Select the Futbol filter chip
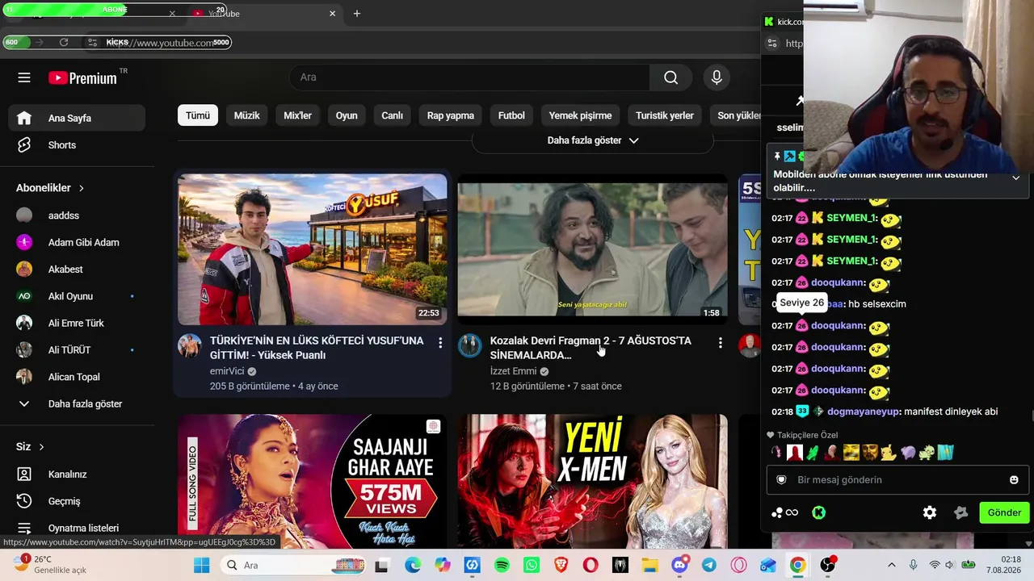The width and height of the screenshot is (1034, 581). coord(511,115)
